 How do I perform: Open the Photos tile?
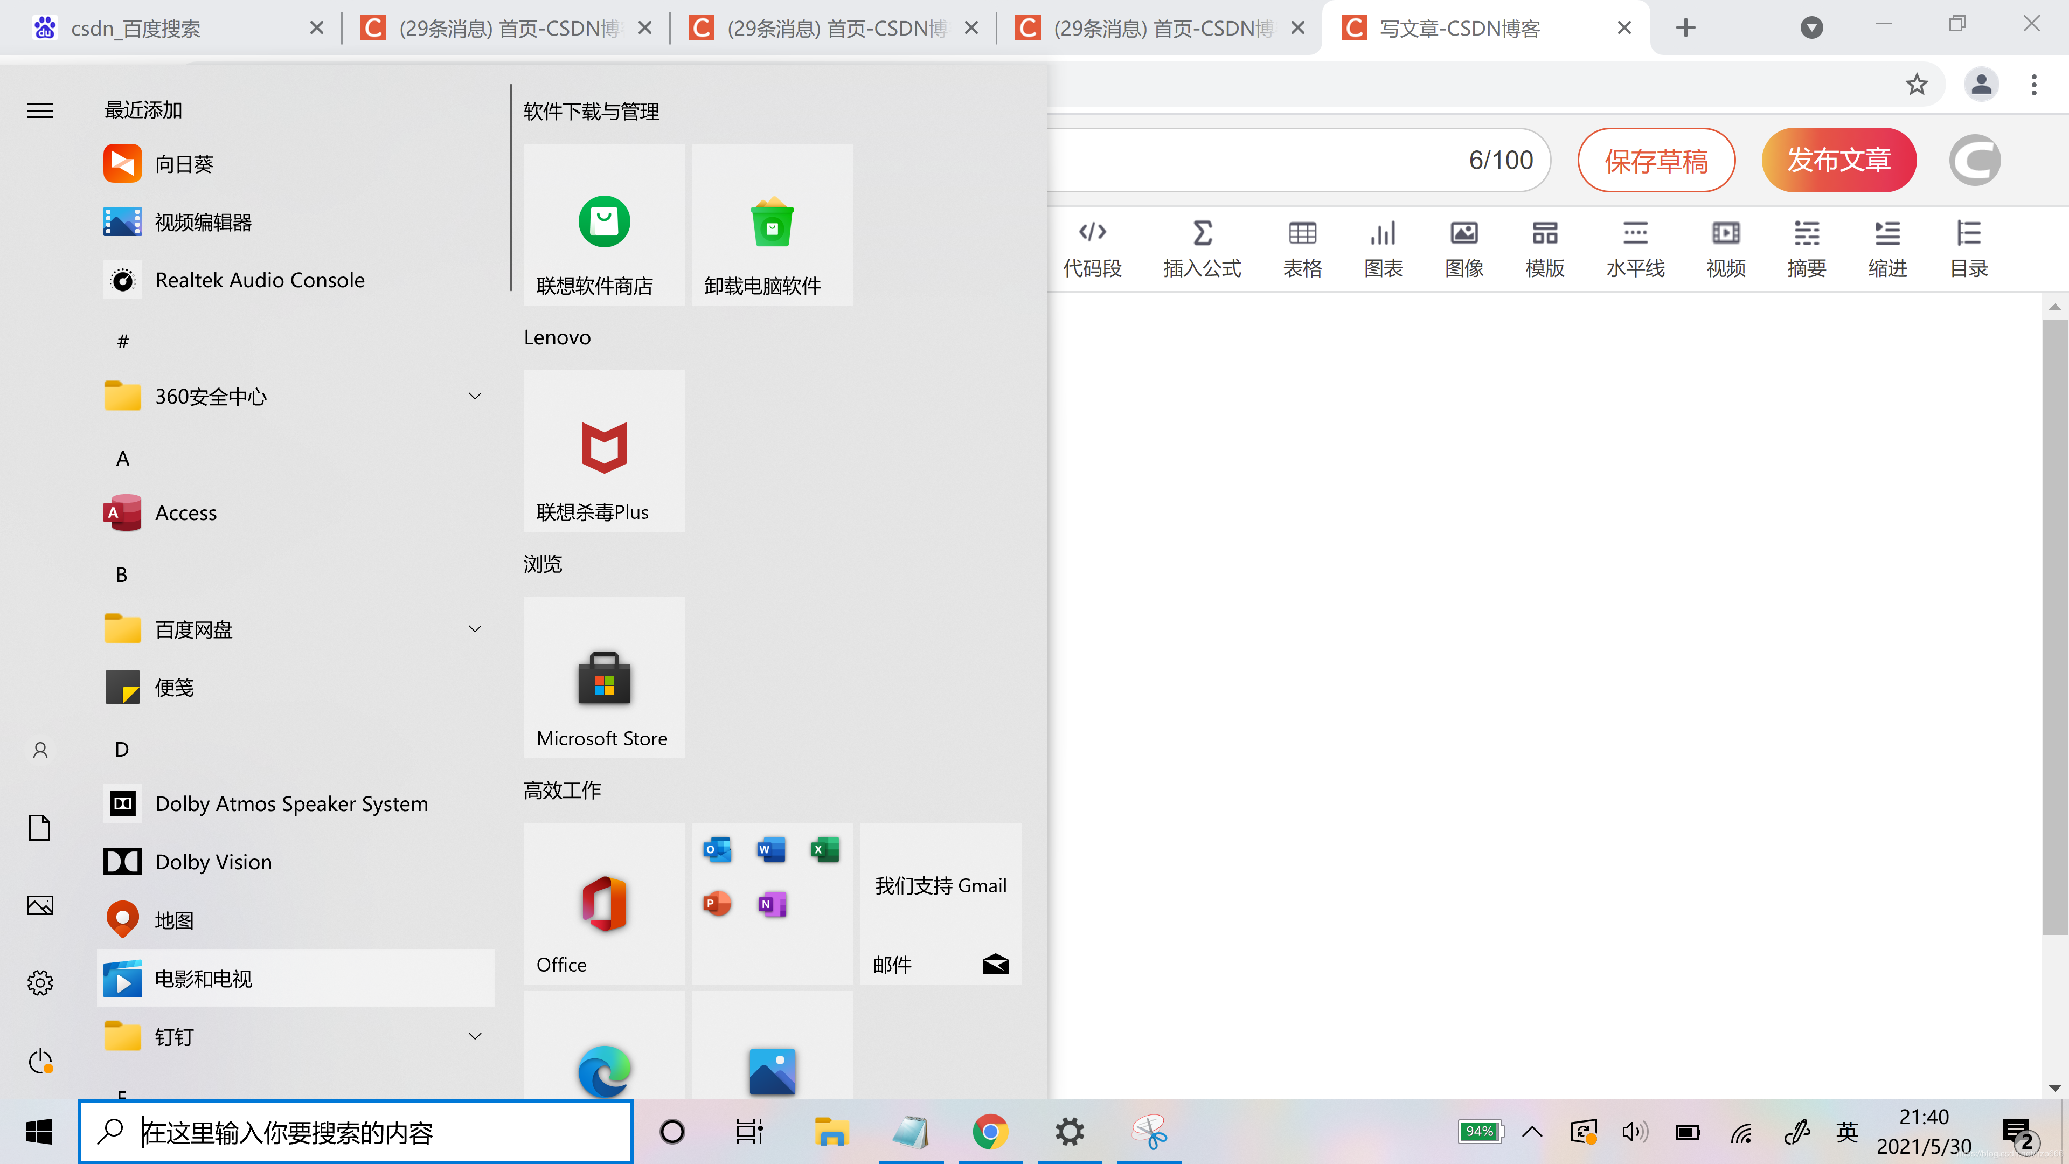[772, 1045]
